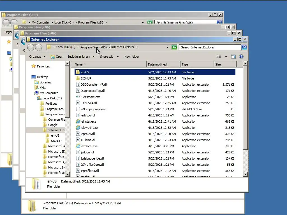Select the ielowutil.exe file icon
The image size is (287, 215).
pyautogui.click(x=78, y=128)
